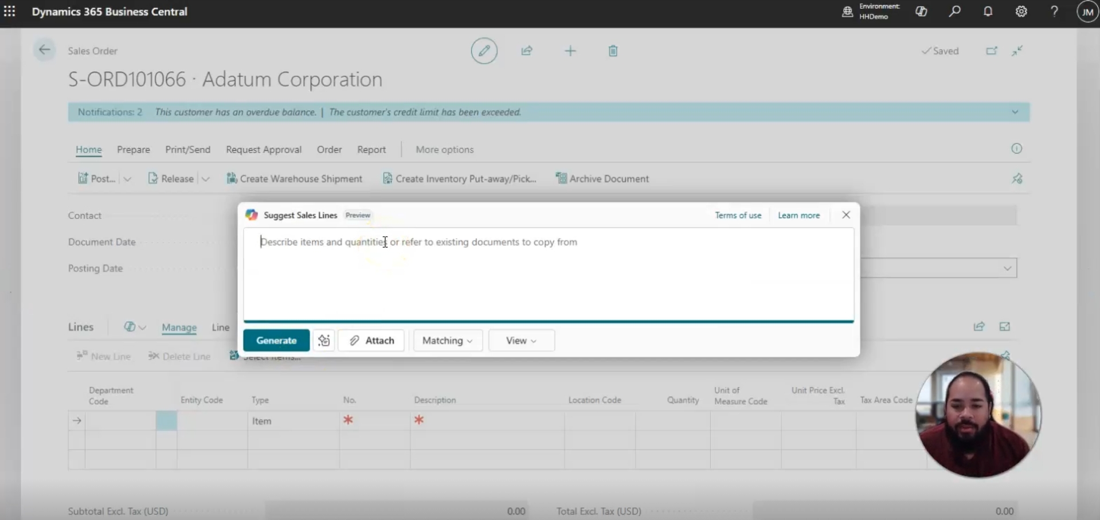Click the search magnifier icon
The height and width of the screenshot is (520, 1100).
pyautogui.click(x=954, y=11)
